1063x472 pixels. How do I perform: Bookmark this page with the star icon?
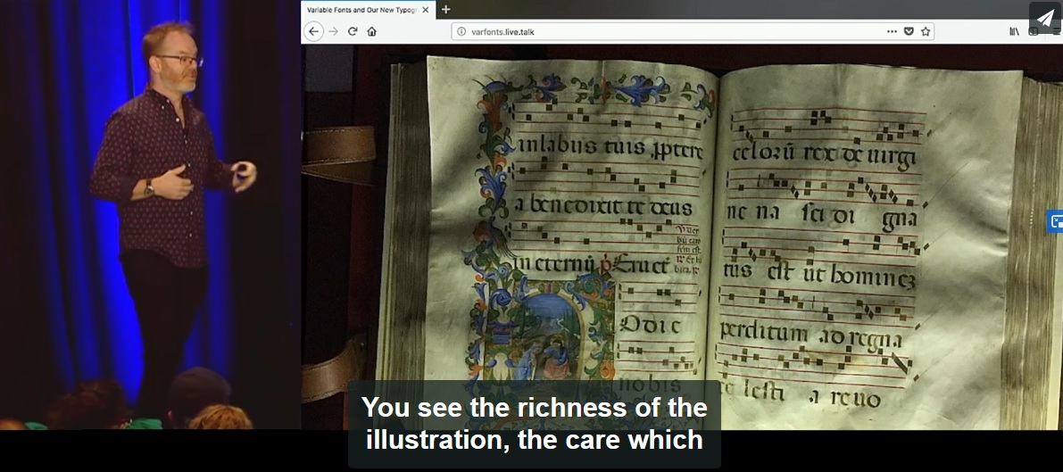click(926, 31)
